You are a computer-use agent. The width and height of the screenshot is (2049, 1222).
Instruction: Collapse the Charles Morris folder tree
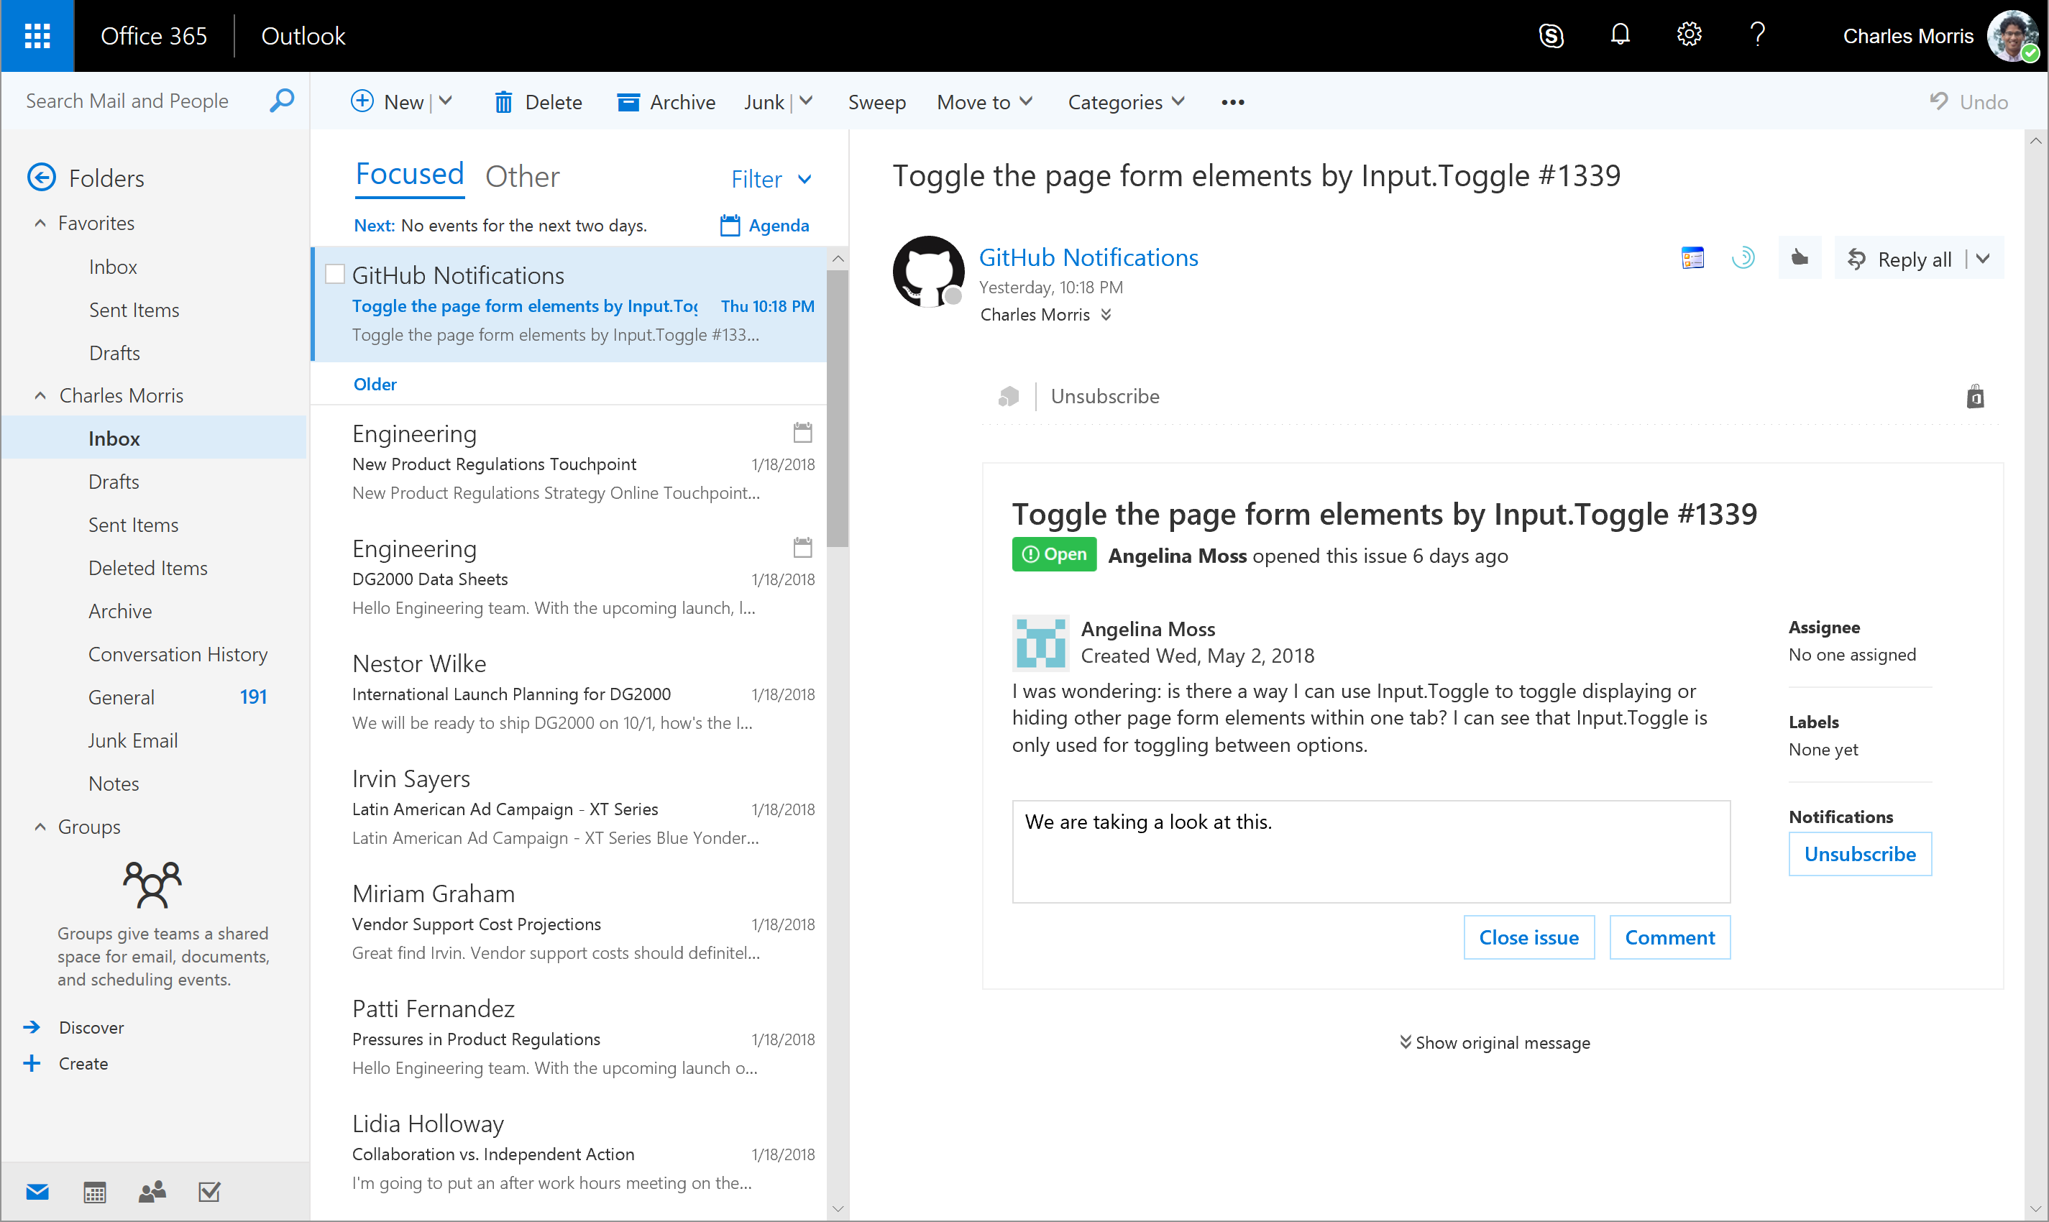(40, 395)
